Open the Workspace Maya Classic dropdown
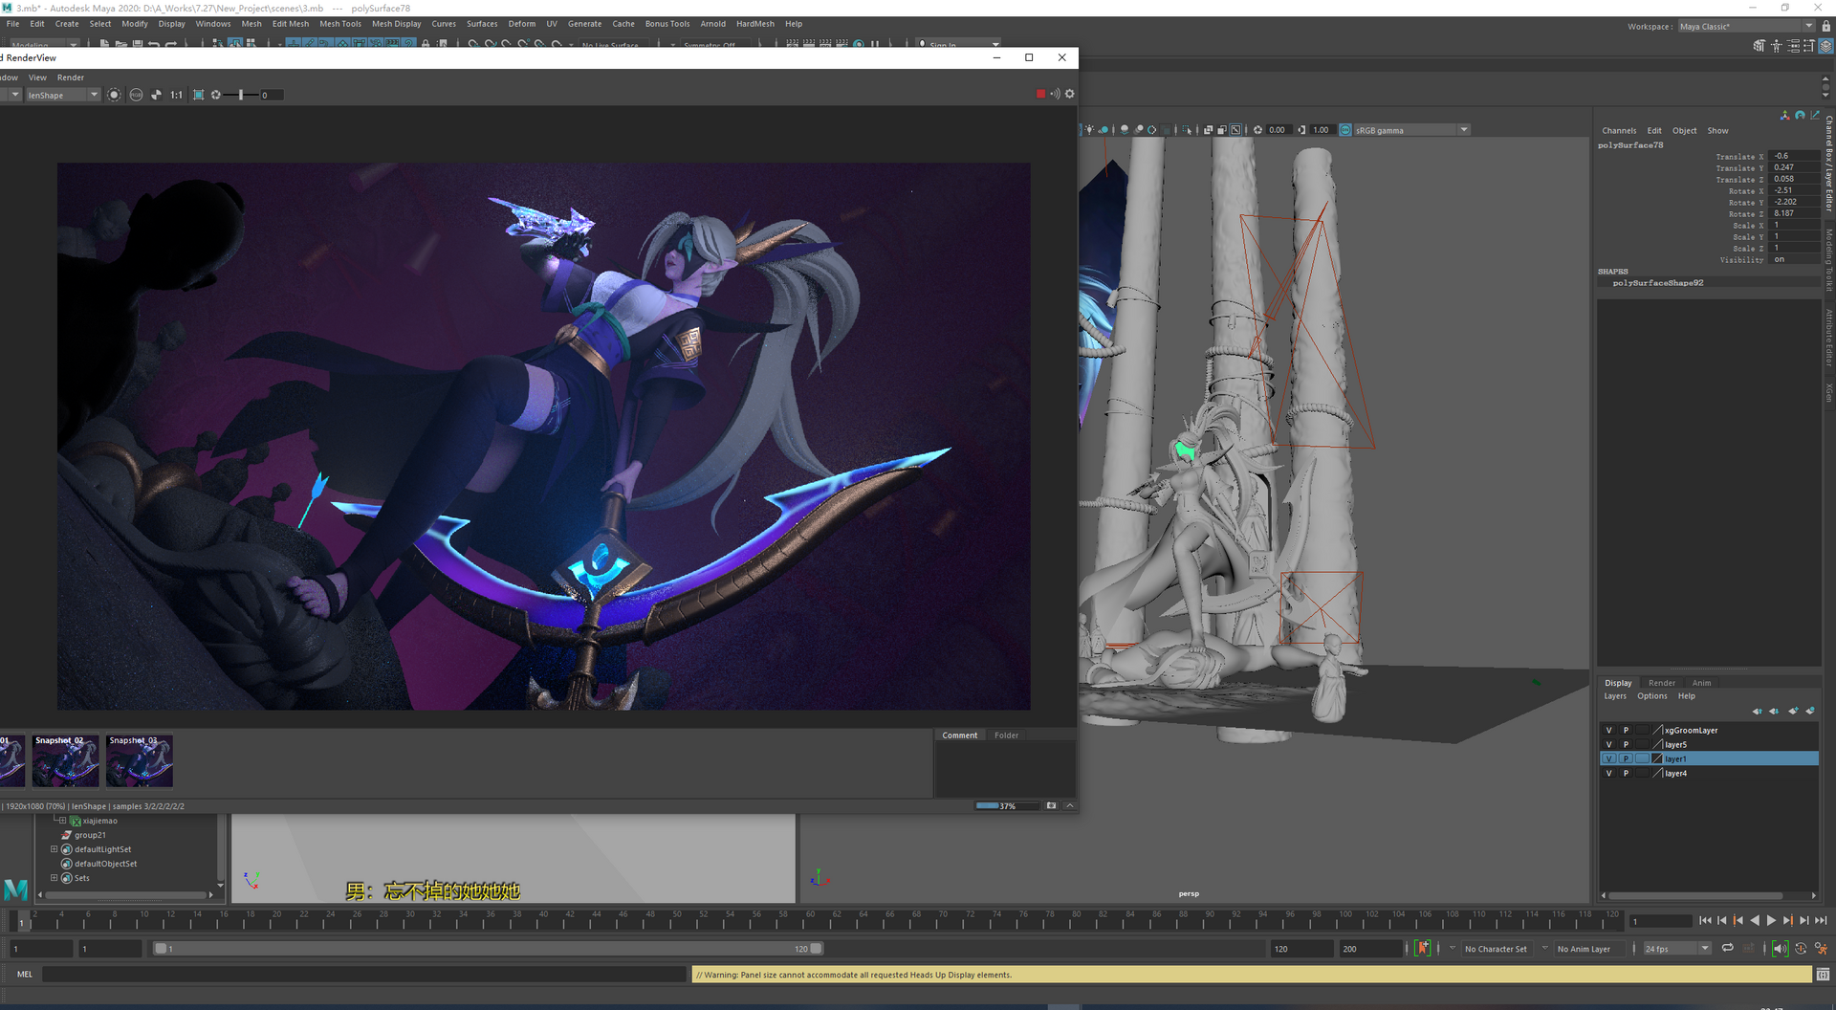1836x1010 pixels. point(1746,27)
